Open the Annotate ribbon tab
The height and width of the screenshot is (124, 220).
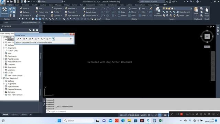(x=25, y=5)
